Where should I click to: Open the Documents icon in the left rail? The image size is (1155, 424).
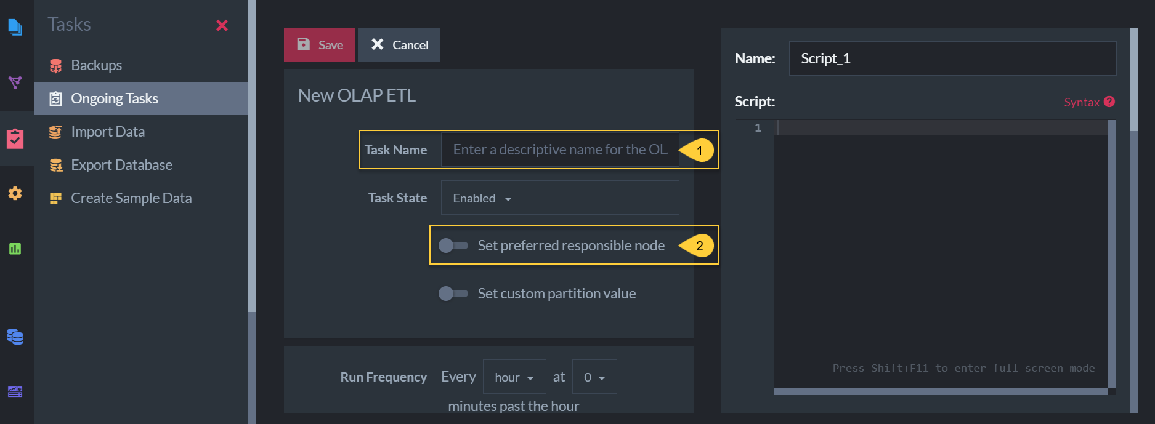click(x=15, y=27)
